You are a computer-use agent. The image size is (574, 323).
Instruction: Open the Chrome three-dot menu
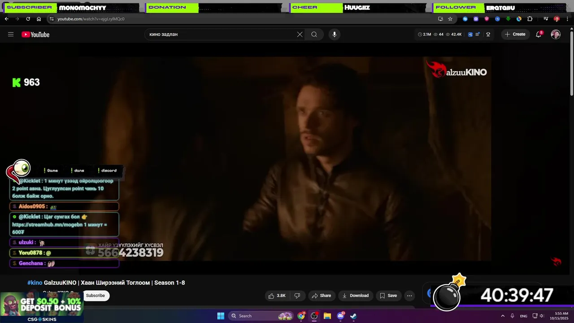(567, 19)
